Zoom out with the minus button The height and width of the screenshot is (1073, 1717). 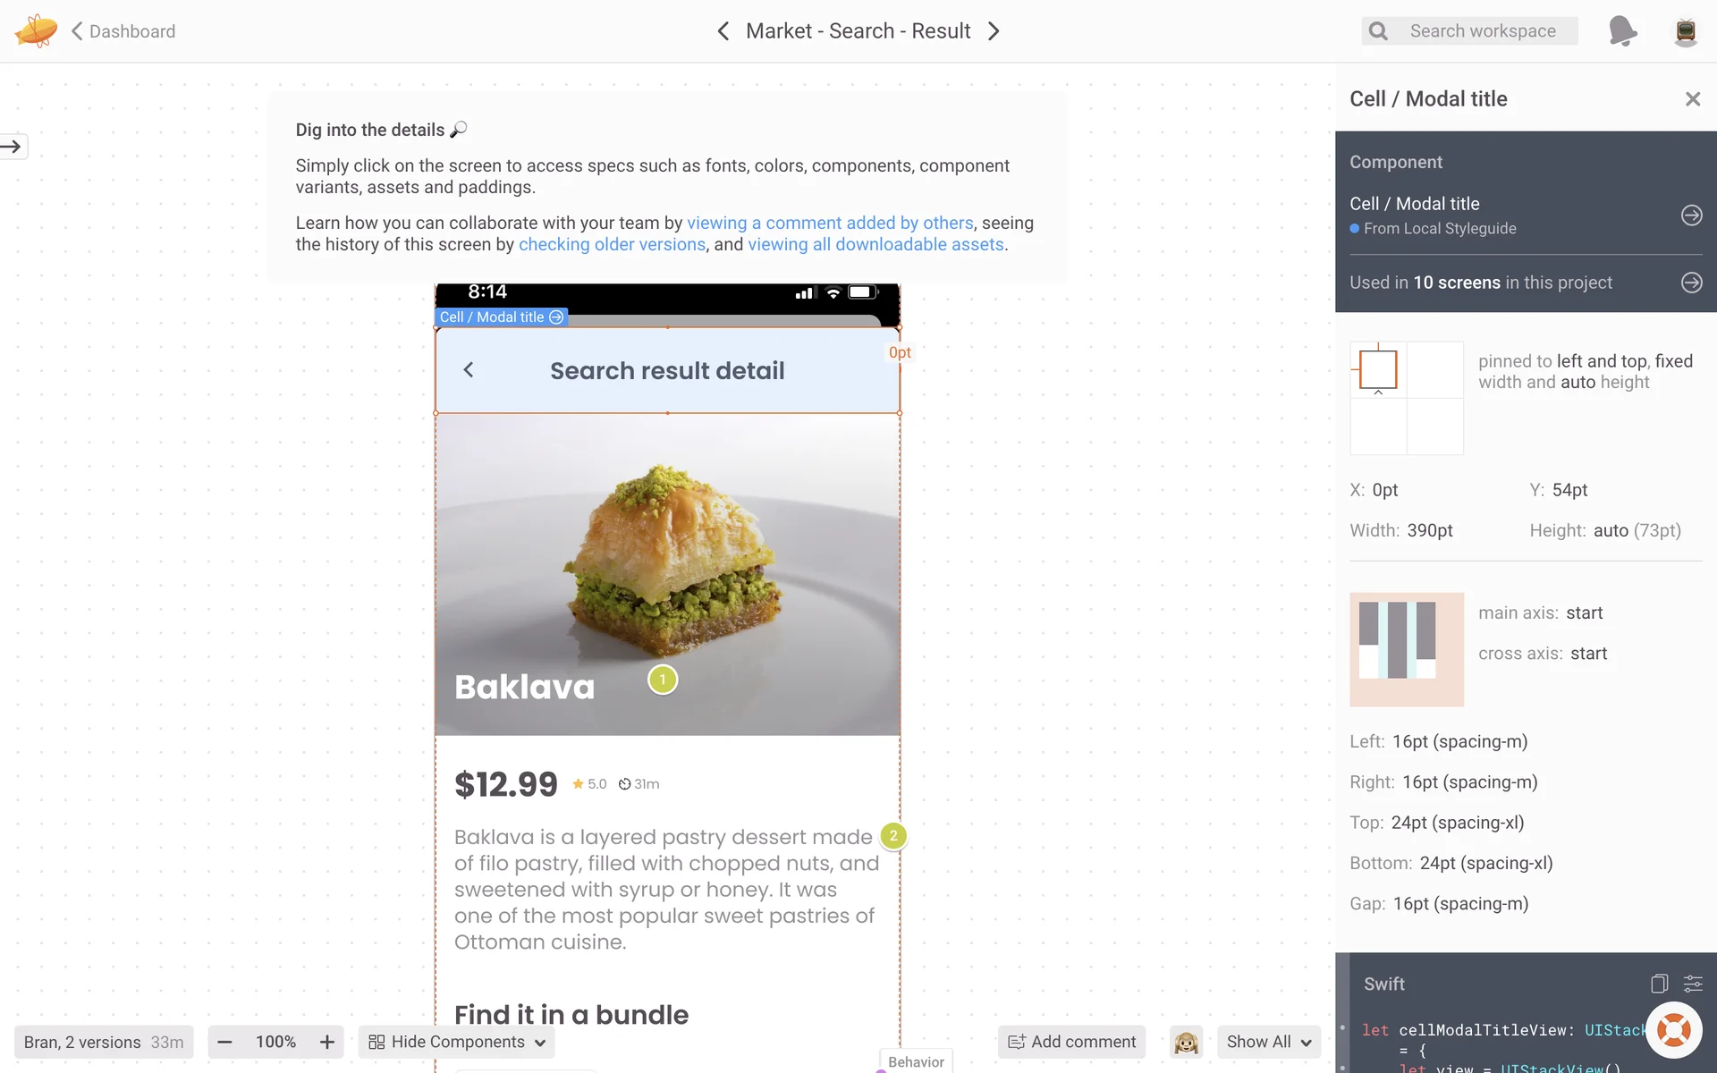[224, 1042]
